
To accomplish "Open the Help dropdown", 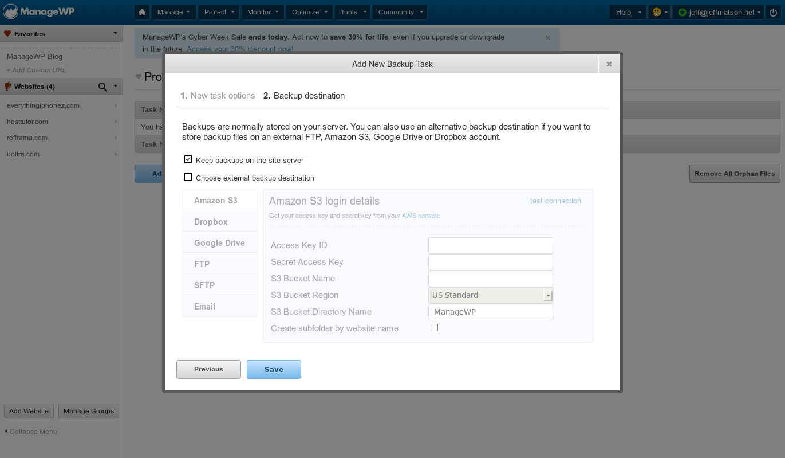I will pyautogui.click(x=628, y=12).
